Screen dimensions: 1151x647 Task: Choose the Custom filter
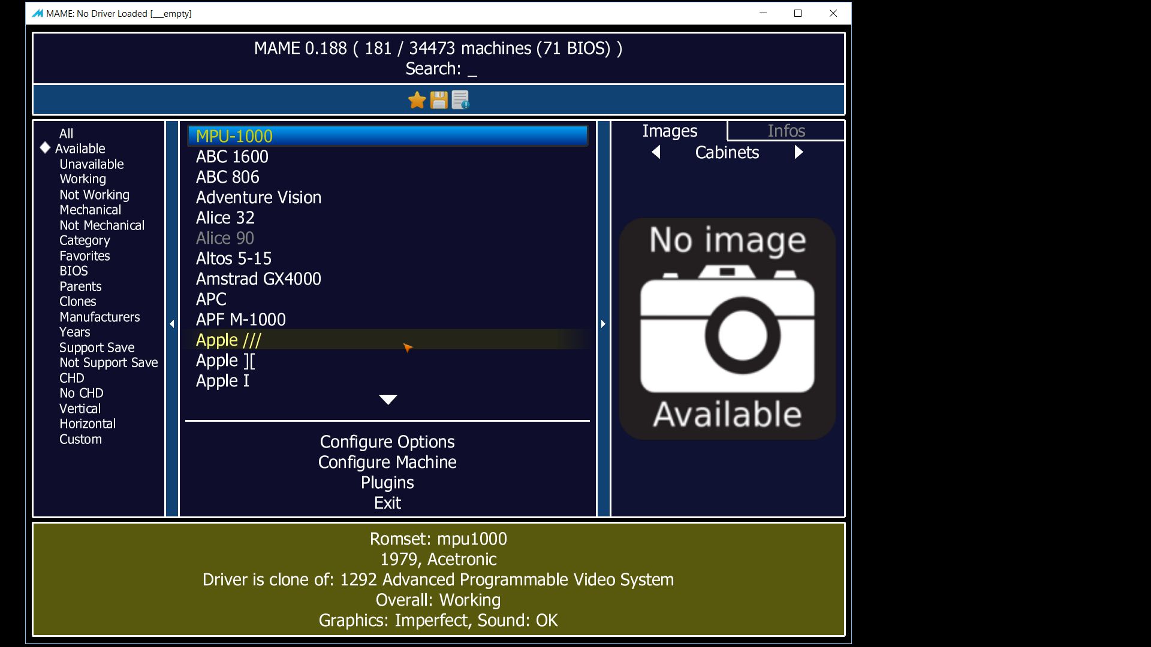(x=80, y=439)
